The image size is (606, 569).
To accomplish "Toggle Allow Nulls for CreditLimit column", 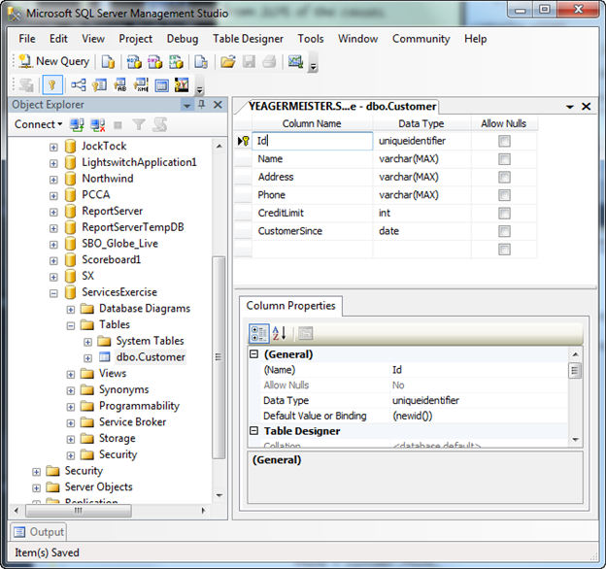I will point(504,214).
